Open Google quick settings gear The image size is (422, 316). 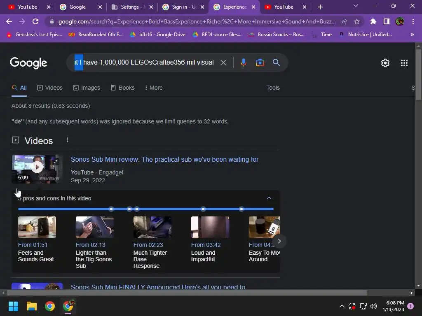click(x=385, y=63)
